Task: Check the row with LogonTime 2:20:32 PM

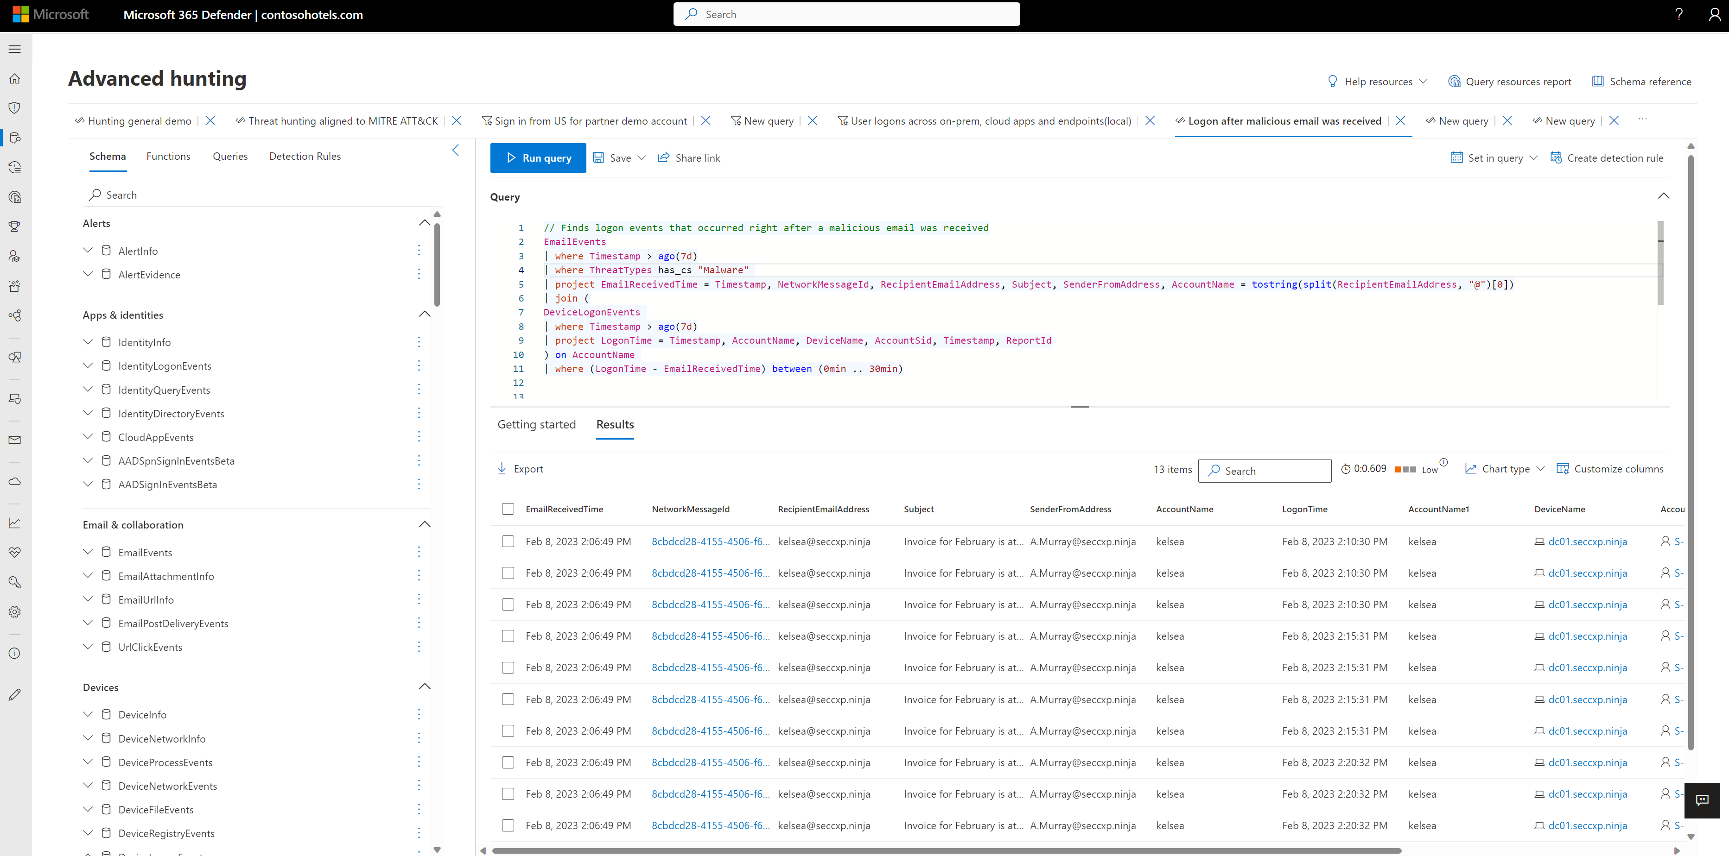Action: (508, 762)
